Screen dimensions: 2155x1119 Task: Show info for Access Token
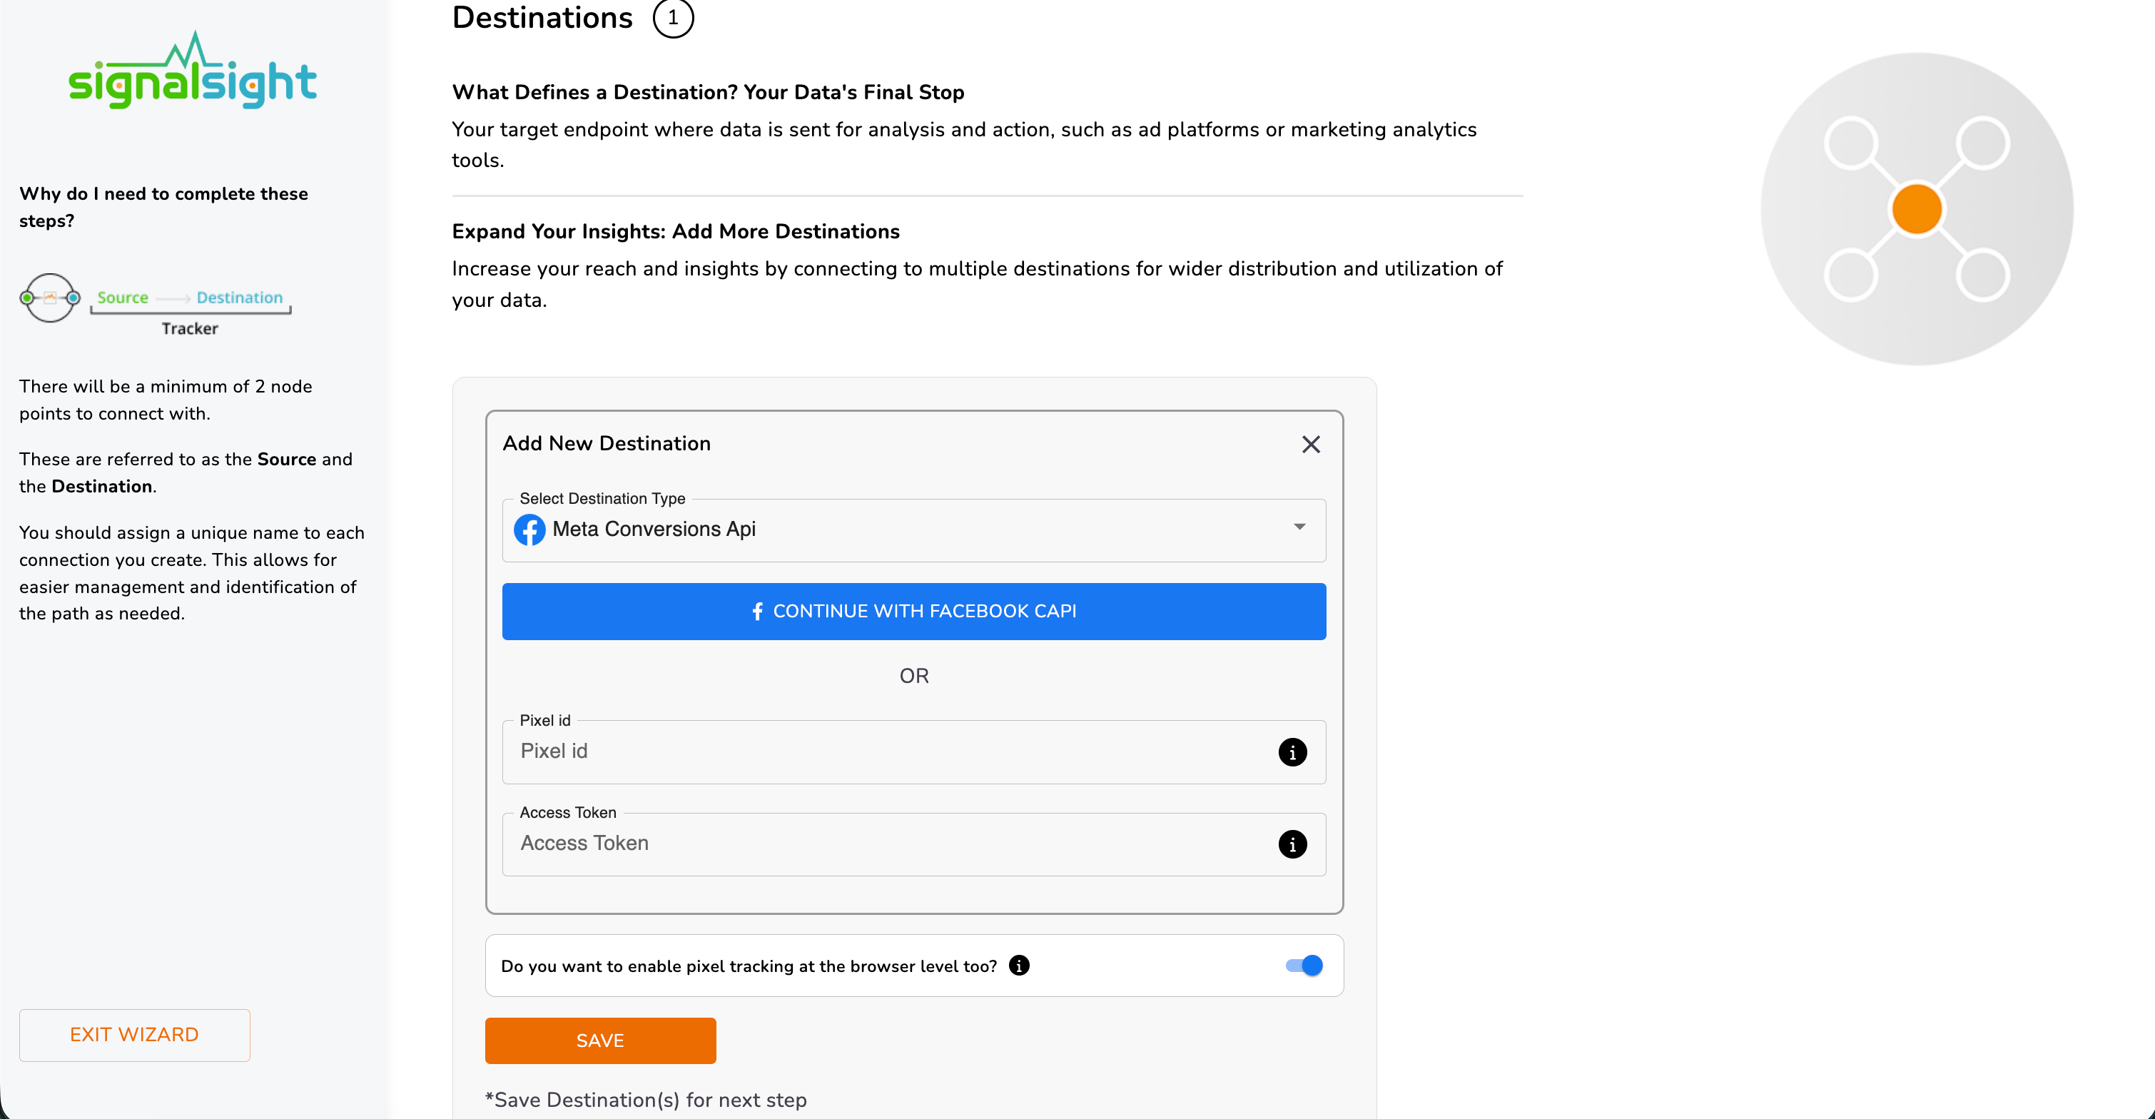point(1292,844)
